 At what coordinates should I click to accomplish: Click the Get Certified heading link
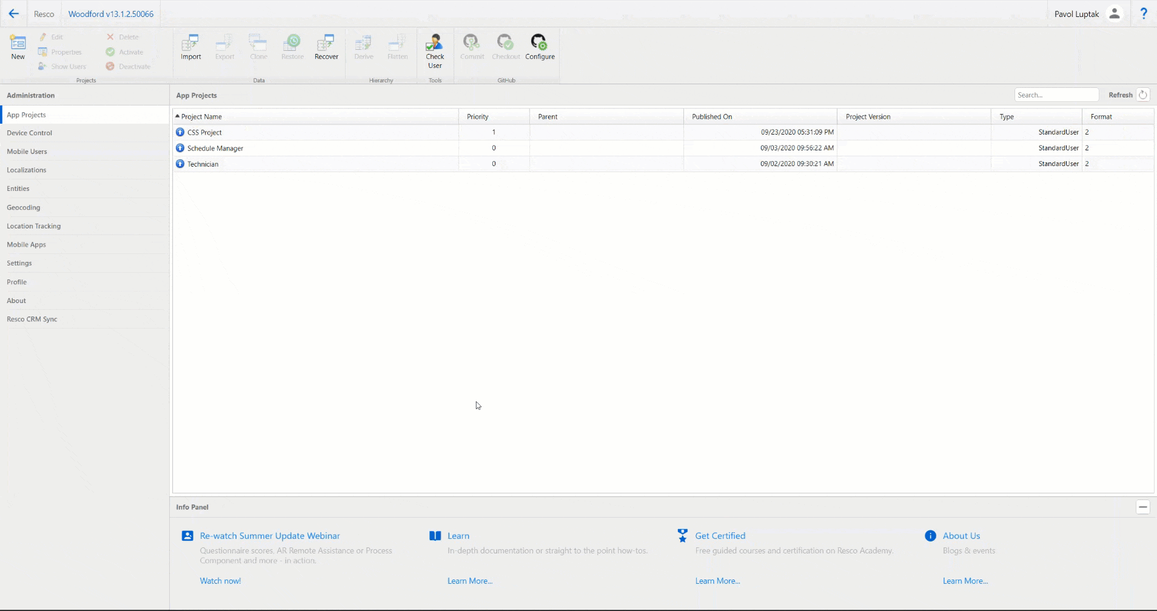click(x=720, y=536)
